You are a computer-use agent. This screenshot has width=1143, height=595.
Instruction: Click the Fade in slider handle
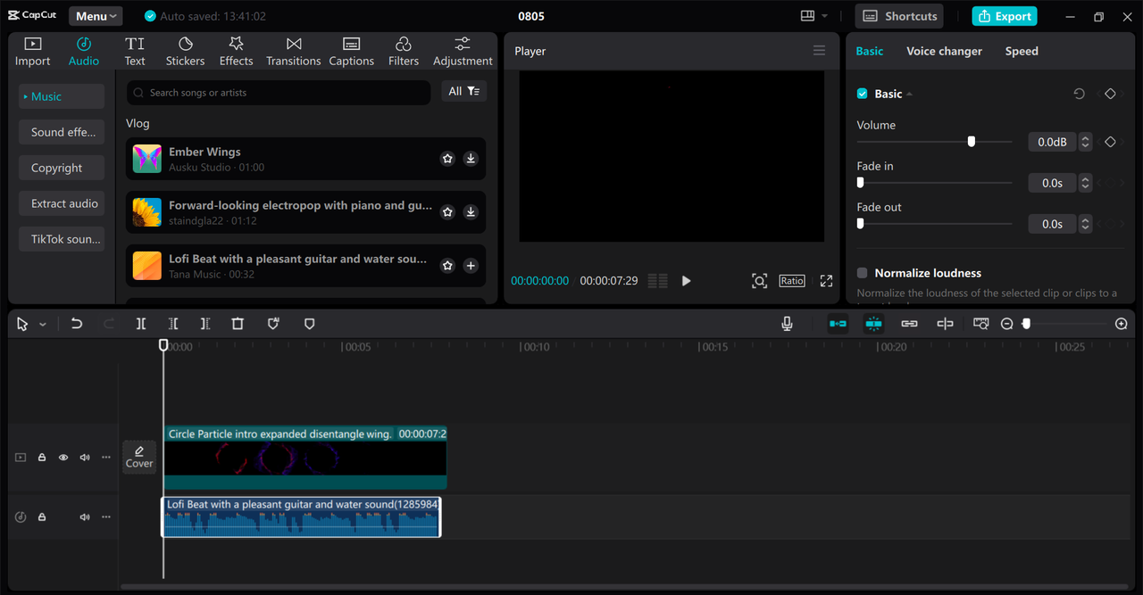point(860,183)
